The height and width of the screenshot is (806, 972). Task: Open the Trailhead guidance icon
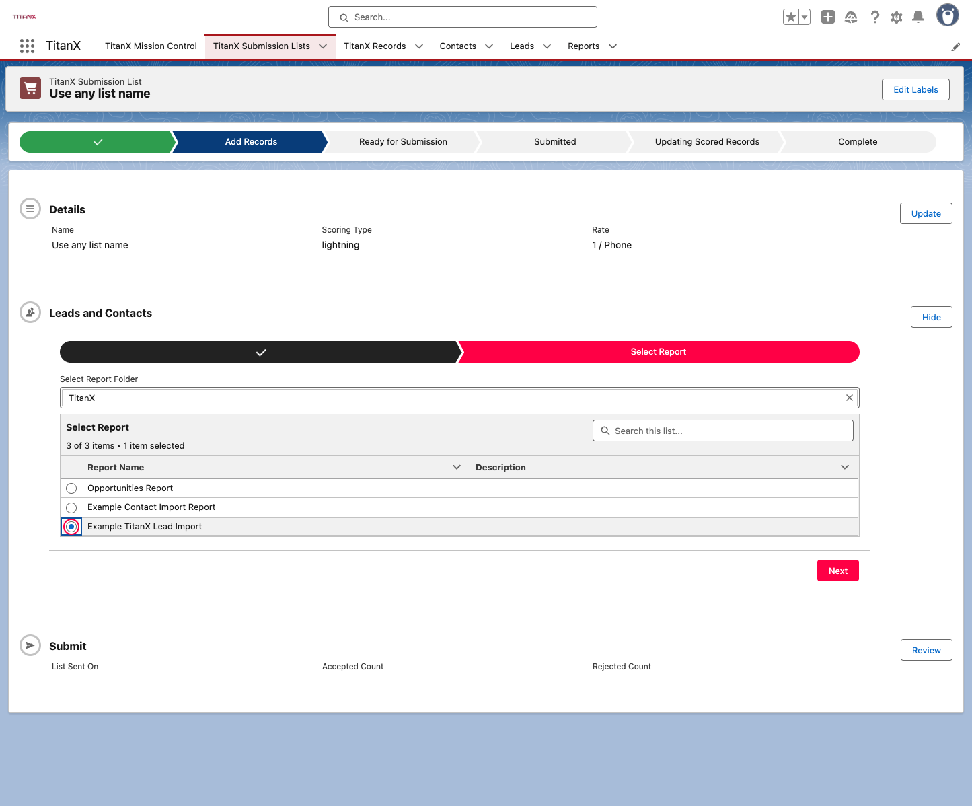[851, 17]
